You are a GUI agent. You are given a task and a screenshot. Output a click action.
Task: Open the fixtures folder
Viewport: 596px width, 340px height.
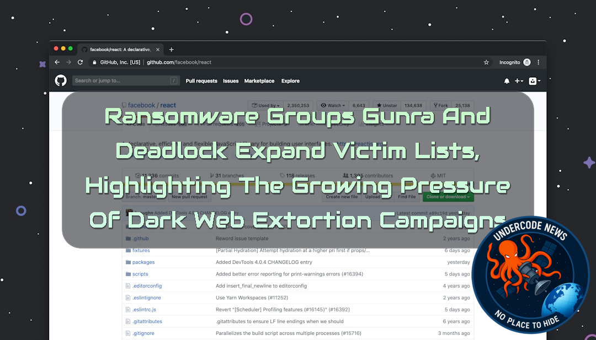tap(141, 250)
